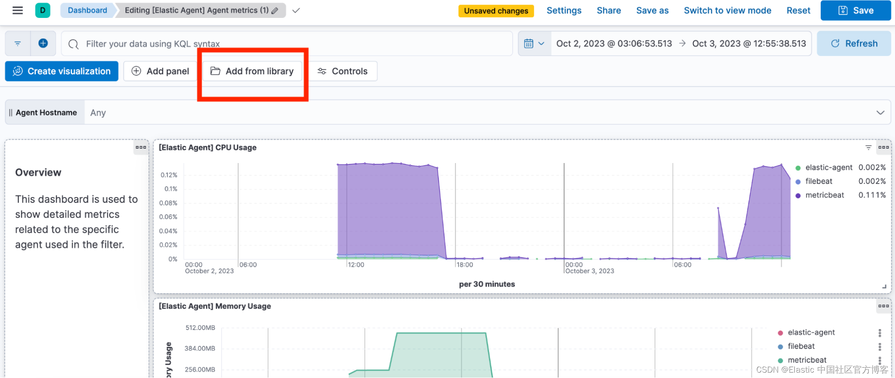Edit start date Oct 2, 2023
The height and width of the screenshot is (378, 895).
[x=614, y=43]
